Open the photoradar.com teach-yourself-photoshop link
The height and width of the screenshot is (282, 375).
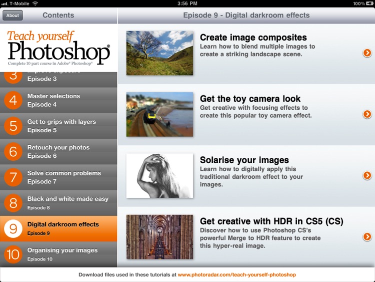click(x=237, y=275)
